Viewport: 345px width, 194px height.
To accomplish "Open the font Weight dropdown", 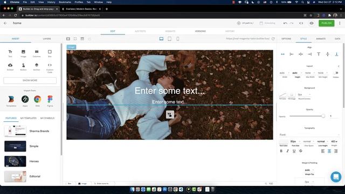I will click(x=334, y=141).
